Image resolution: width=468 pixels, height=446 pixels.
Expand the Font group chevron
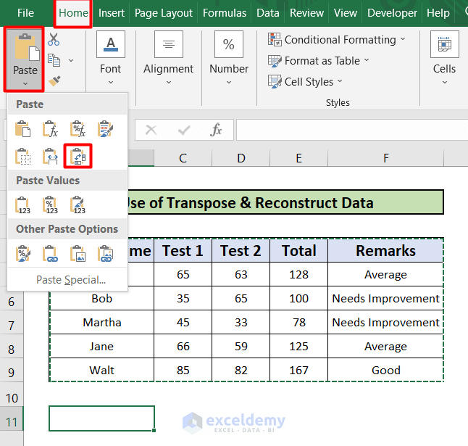coord(111,82)
